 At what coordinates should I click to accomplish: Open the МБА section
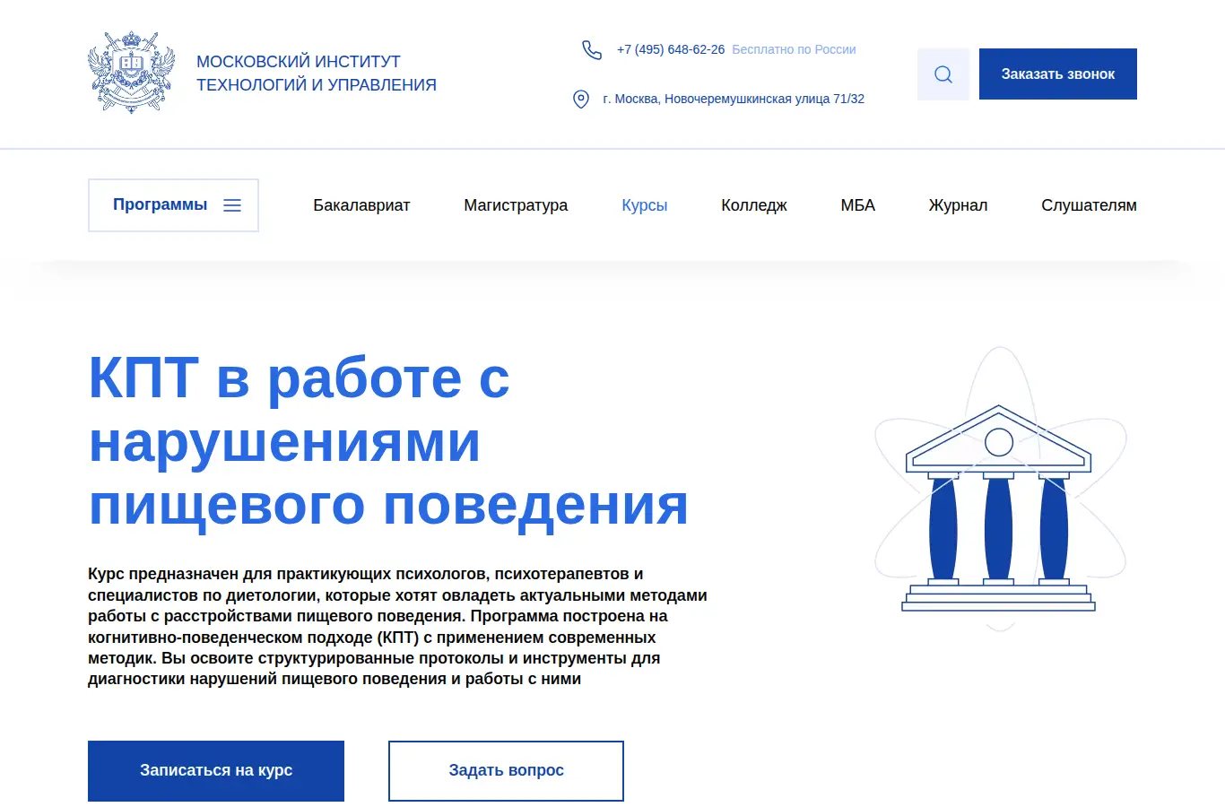coord(858,205)
